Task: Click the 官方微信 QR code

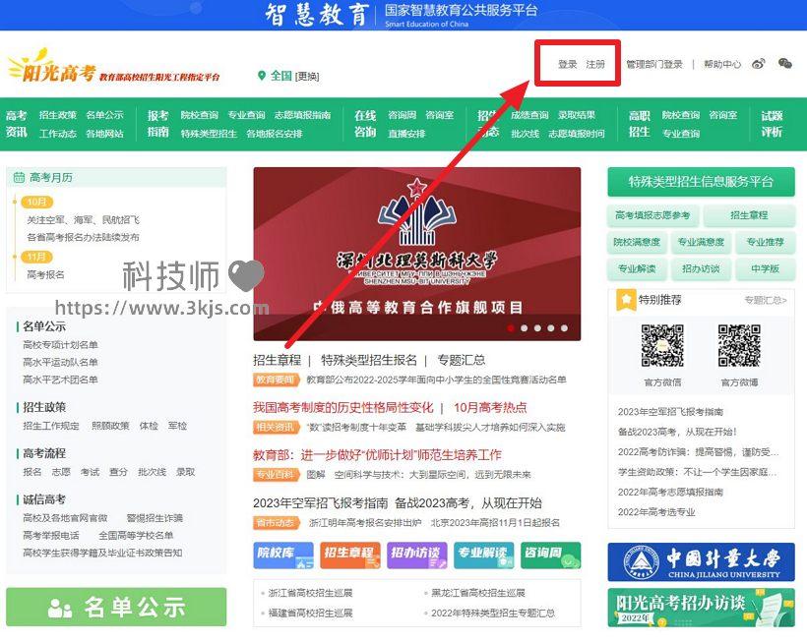Action: click(662, 345)
